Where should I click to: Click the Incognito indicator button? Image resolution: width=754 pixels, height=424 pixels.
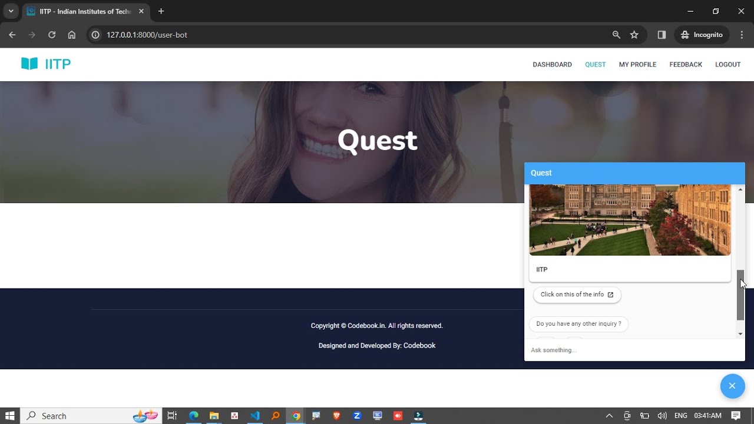(x=702, y=35)
